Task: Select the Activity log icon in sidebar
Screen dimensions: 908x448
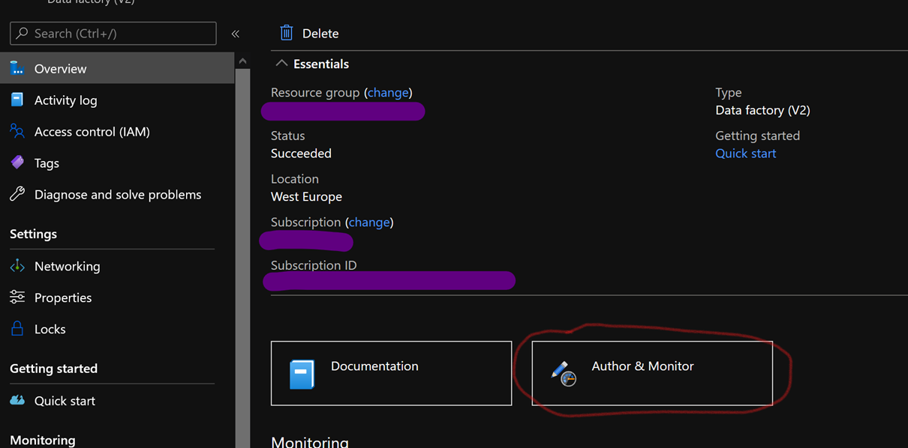Action: point(17,100)
